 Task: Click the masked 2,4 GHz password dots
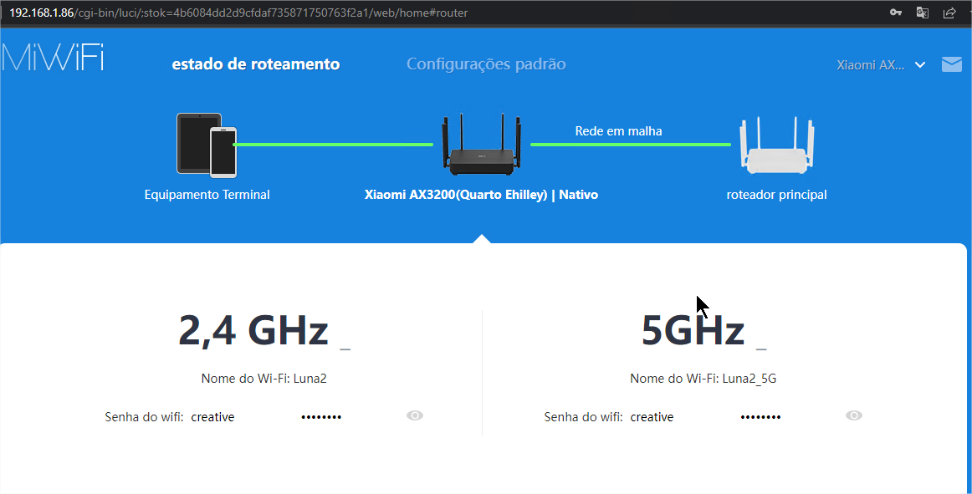click(321, 415)
